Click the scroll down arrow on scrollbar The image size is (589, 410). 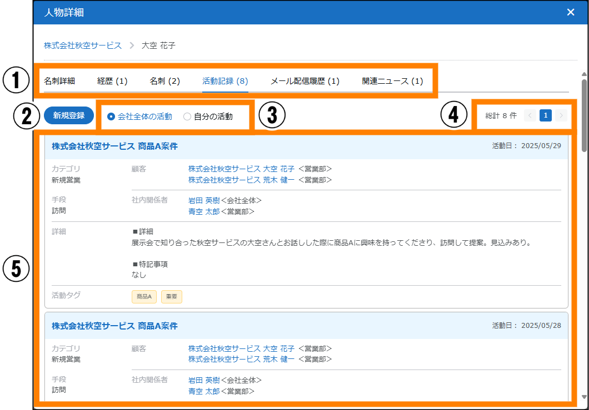pos(584,397)
